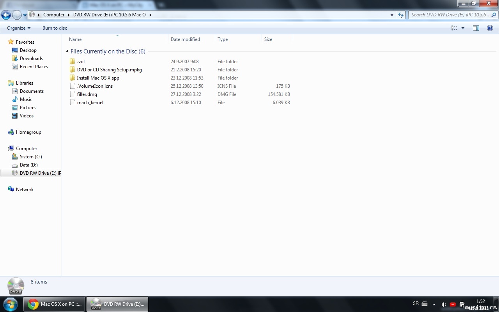Open the Documents library
The width and height of the screenshot is (499, 312).
32,91
